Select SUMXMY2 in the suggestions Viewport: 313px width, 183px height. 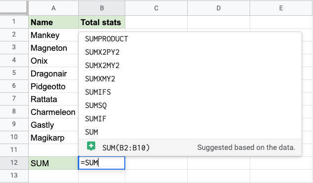(x=190, y=79)
